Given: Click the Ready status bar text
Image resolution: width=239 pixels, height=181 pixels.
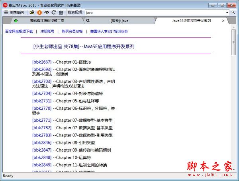Looking at the screenshot, I should coord(8,176).
